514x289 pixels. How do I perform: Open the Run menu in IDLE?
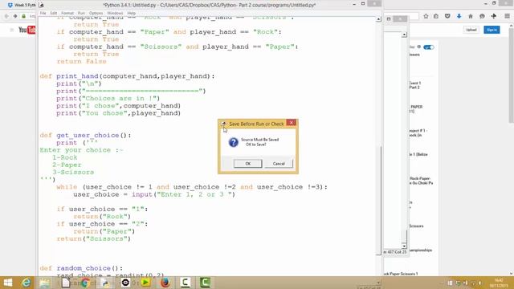tap(81, 13)
